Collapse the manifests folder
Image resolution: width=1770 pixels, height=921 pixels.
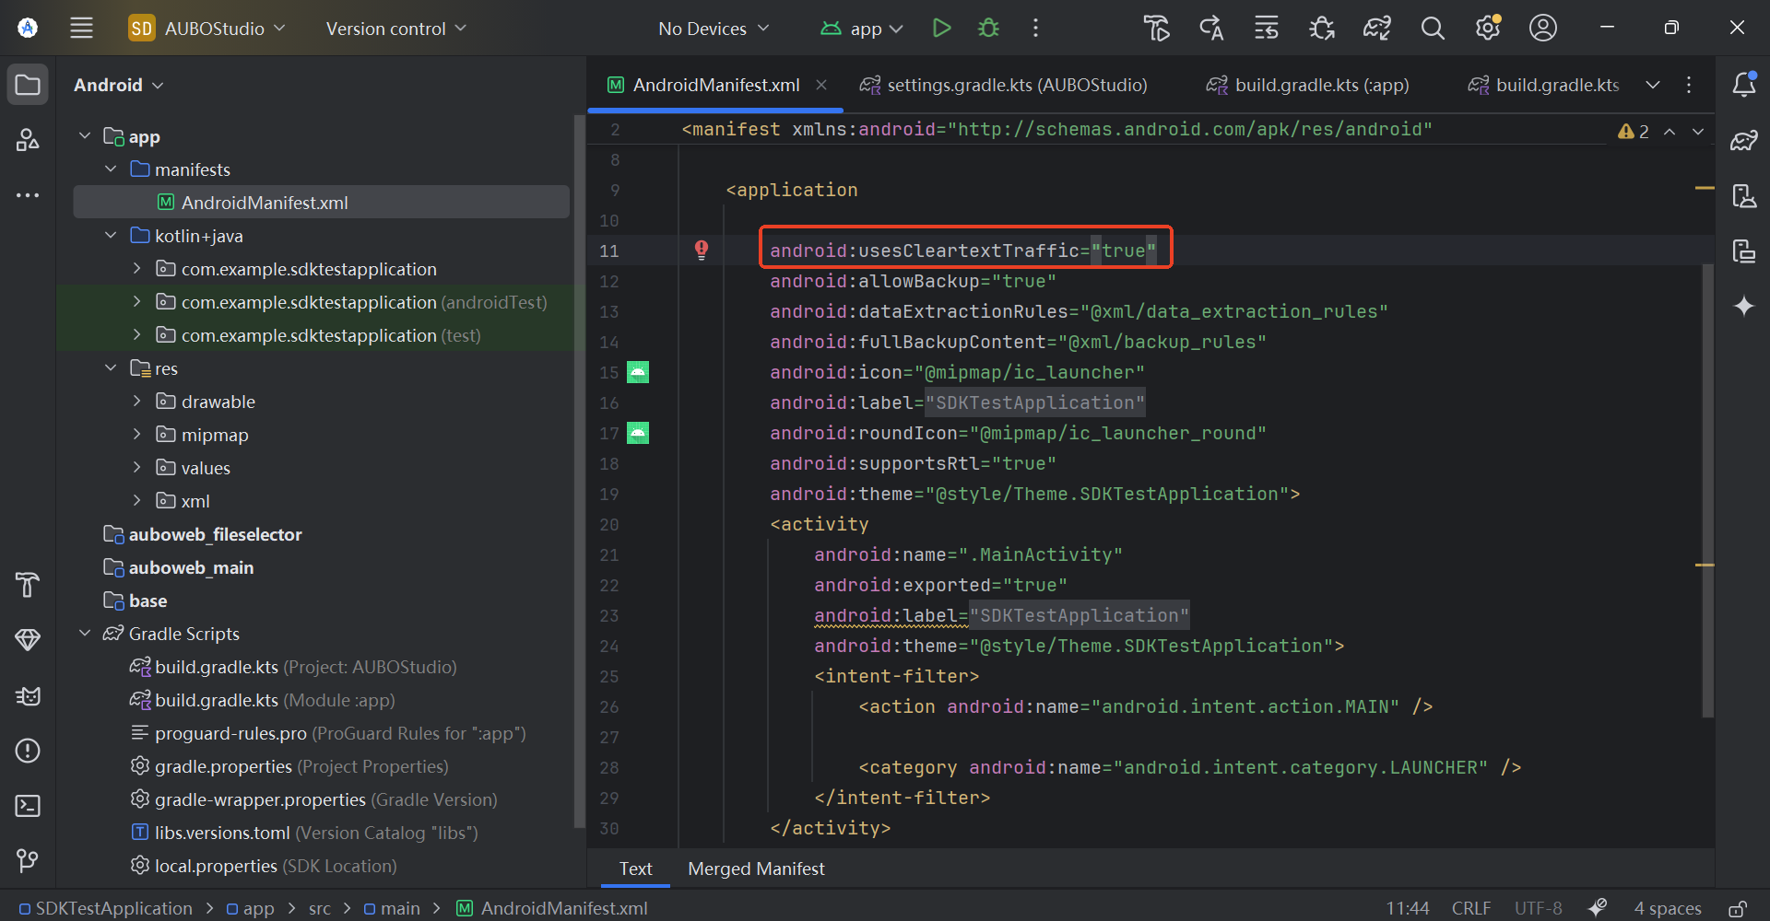pos(111,169)
